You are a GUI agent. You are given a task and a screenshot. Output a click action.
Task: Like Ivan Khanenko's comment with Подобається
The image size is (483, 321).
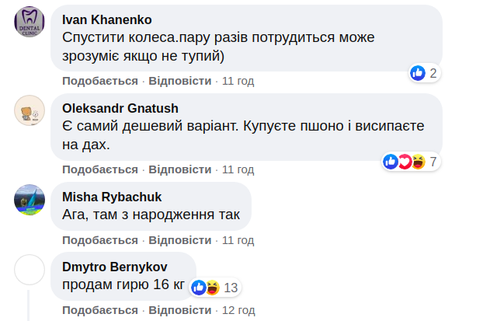[100, 81]
